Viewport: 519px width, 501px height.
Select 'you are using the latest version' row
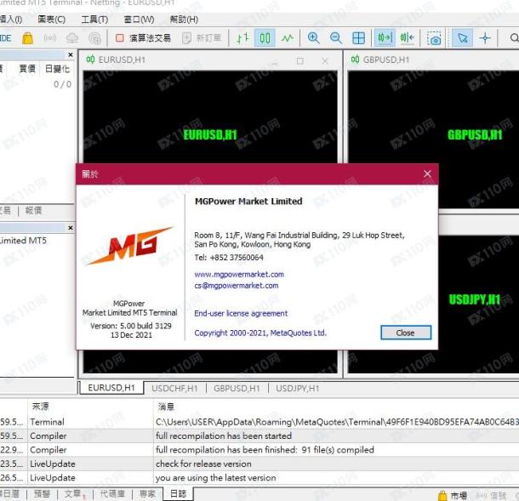[259, 477]
